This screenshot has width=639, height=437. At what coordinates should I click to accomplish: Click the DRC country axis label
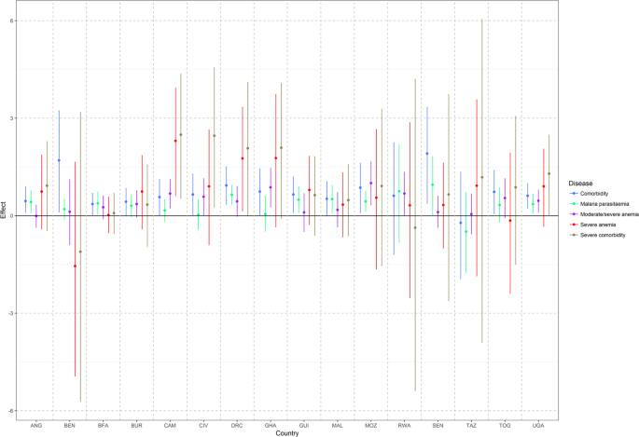point(237,426)
